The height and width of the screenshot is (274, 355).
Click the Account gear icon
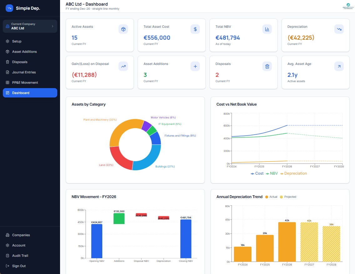[x=8, y=245]
